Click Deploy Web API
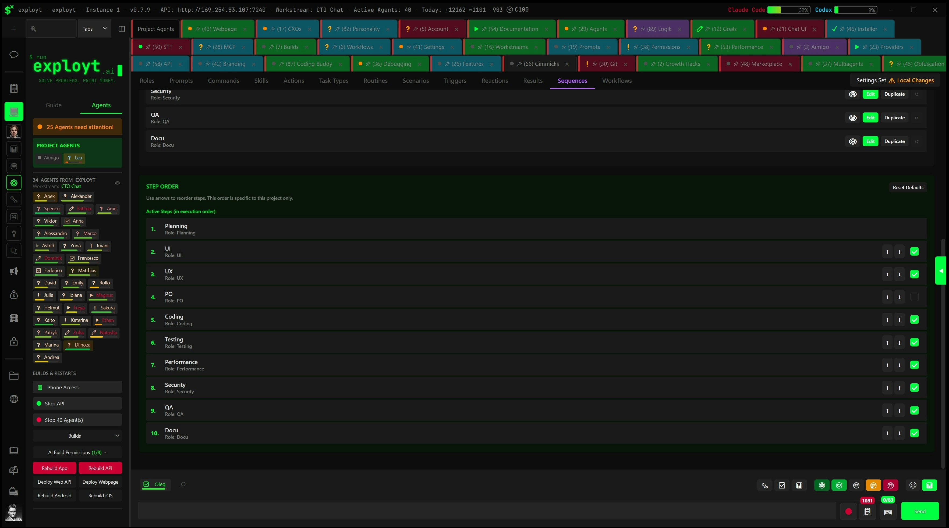This screenshot has height=528, width=949. point(55,482)
